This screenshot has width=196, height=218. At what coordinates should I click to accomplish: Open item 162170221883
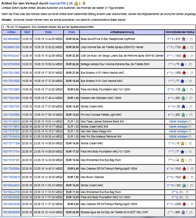click(11, 98)
